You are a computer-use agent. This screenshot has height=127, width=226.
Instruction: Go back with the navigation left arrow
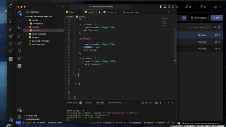63,7
